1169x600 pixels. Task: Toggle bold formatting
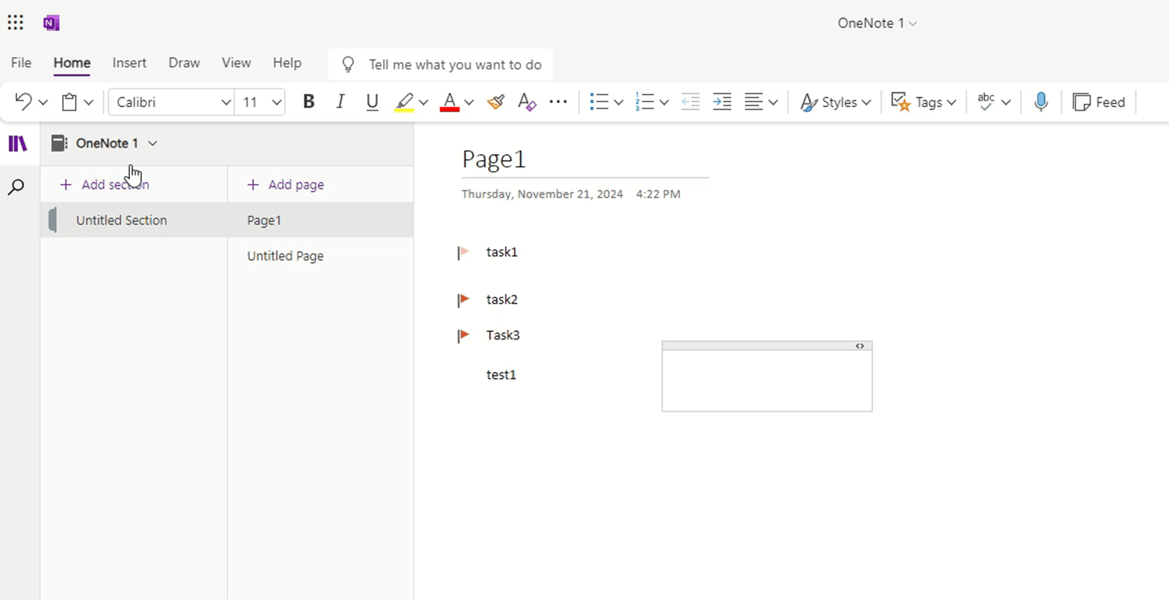pyautogui.click(x=309, y=101)
